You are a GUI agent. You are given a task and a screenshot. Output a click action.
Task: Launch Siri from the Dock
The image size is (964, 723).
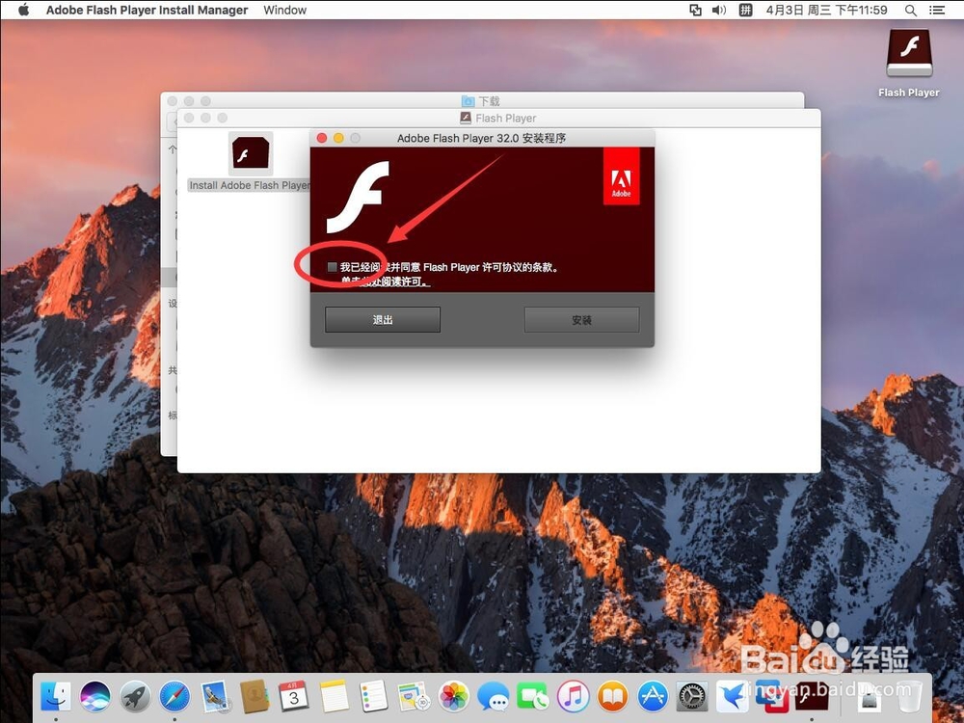tap(95, 697)
